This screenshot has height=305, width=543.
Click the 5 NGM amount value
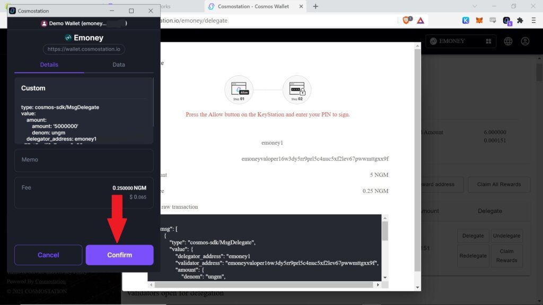pos(379,175)
